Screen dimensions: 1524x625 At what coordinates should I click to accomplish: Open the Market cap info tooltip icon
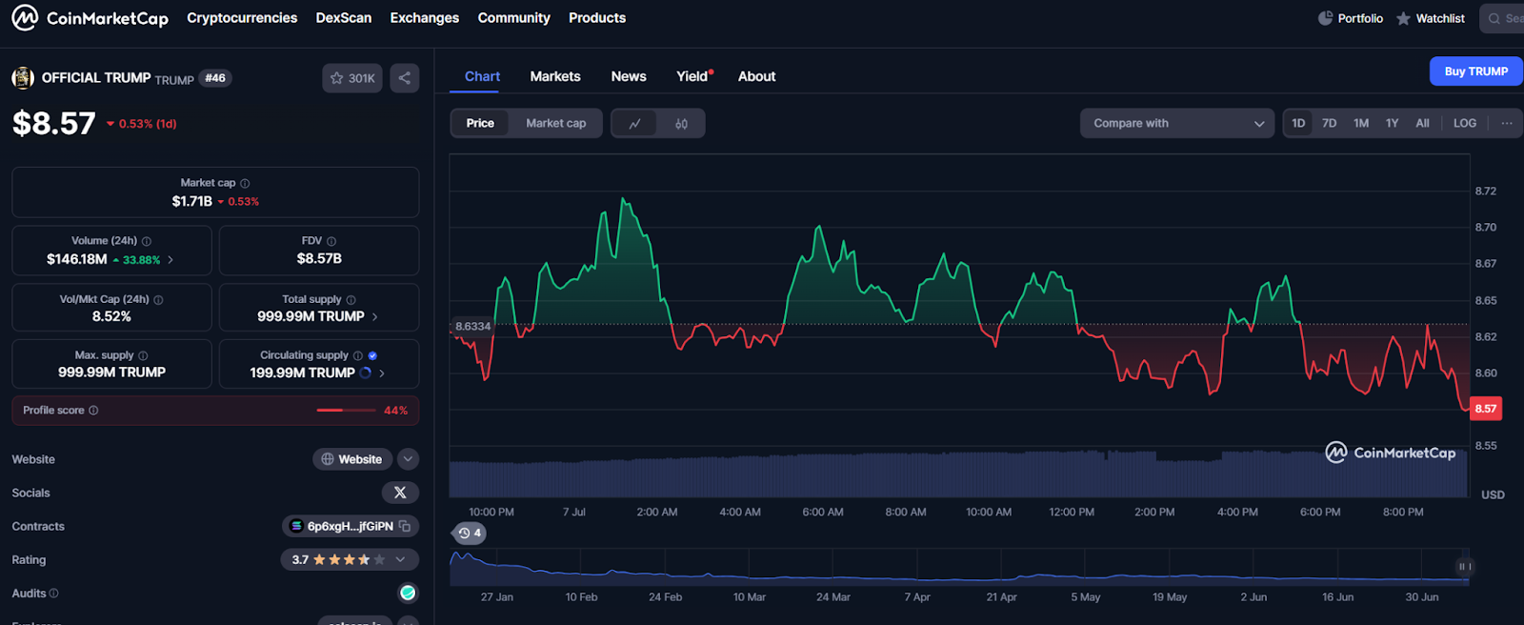[245, 183]
